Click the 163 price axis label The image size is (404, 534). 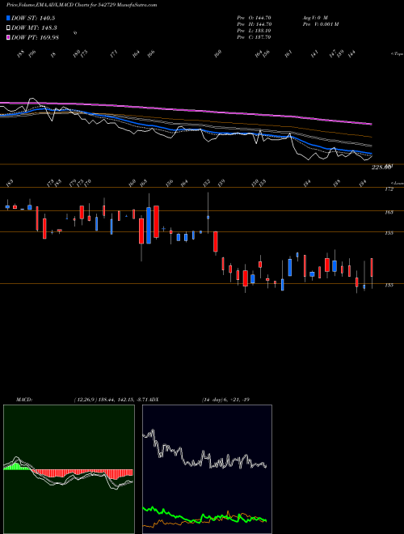pyautogui.click(x=389, y=212)
